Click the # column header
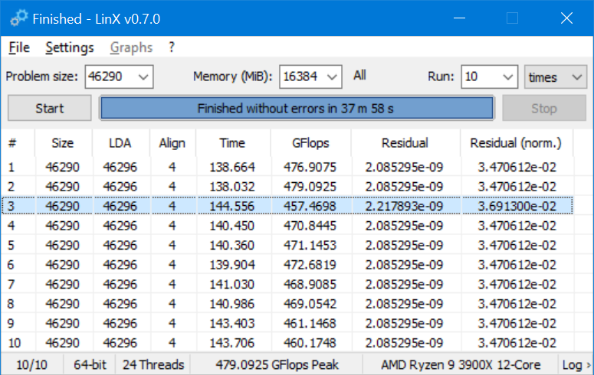 click(18, 143)
